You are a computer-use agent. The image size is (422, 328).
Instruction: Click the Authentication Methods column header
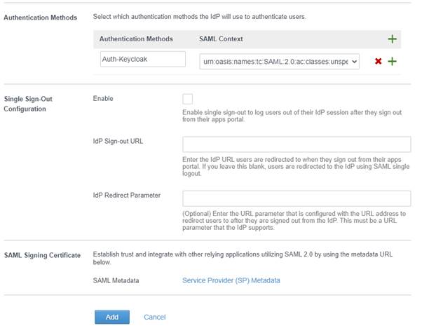pyautogui.click(x=136, y=39)
